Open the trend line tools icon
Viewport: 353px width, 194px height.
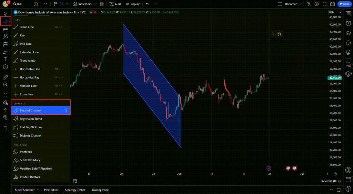point(6,22)
